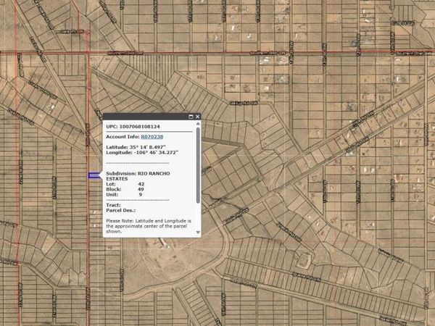Select the highlighted blue parcel on the map

coord(94,175)
